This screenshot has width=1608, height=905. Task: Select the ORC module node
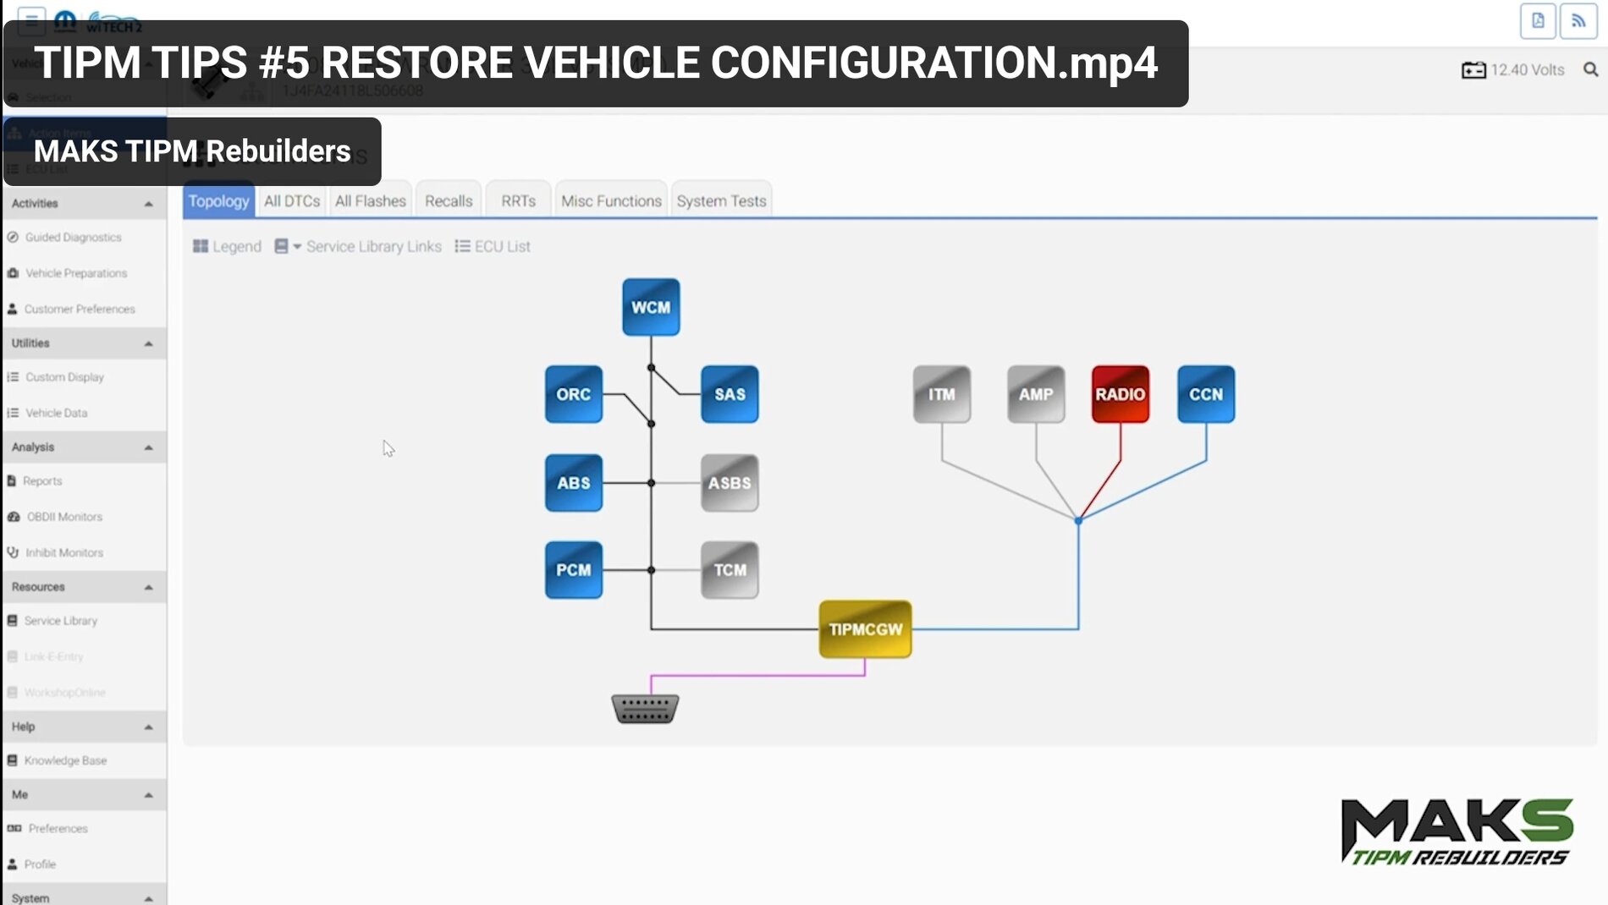574,394
